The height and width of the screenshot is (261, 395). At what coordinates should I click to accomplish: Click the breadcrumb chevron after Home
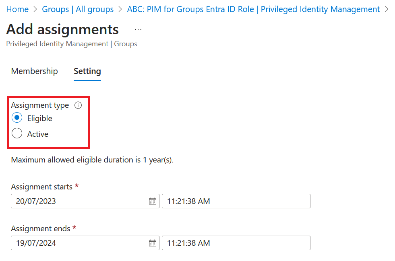pos(35,9)
